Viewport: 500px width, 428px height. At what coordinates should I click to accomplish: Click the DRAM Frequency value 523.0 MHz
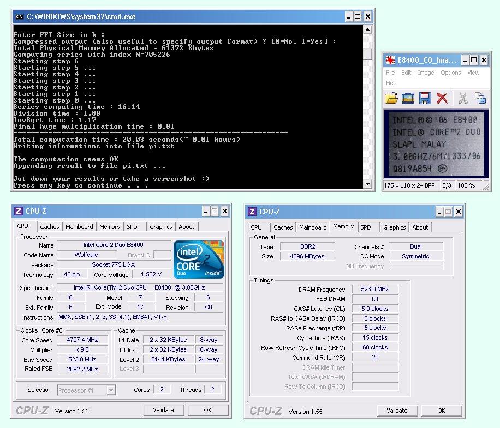click(375, 289)
